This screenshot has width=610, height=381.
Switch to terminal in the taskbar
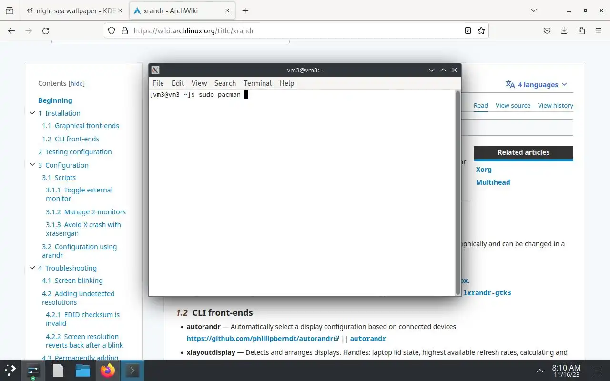click(132, 370)
